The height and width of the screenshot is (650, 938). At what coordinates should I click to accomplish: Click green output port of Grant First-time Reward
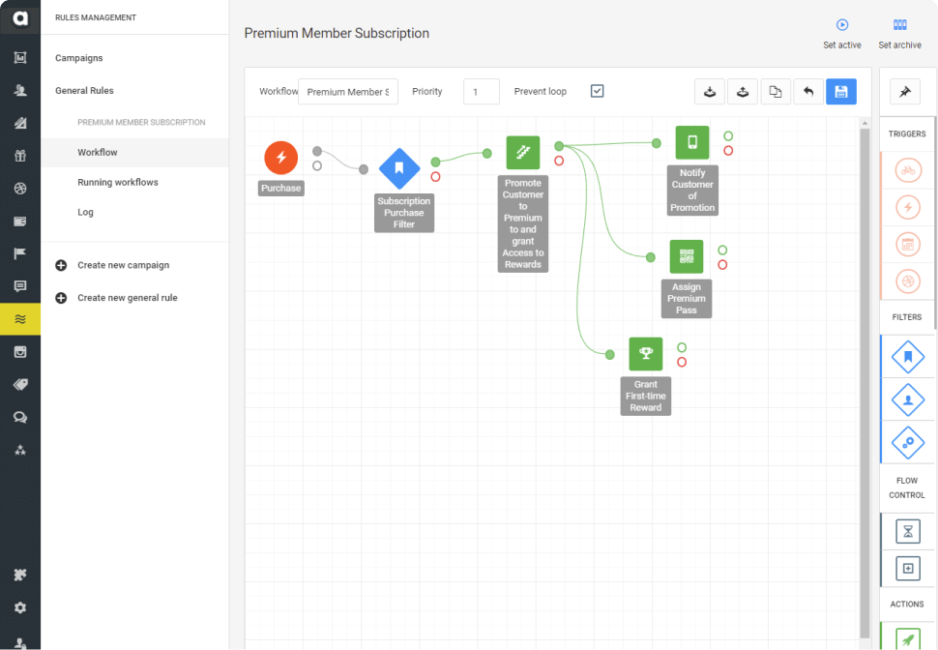tap(682, 347)
